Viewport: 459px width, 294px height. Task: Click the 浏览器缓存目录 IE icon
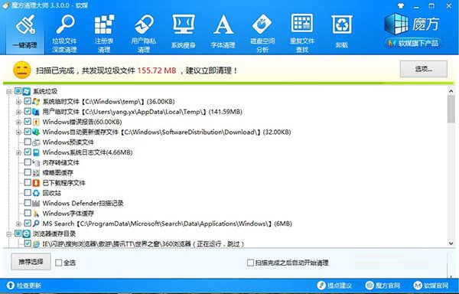pos(26,234)
